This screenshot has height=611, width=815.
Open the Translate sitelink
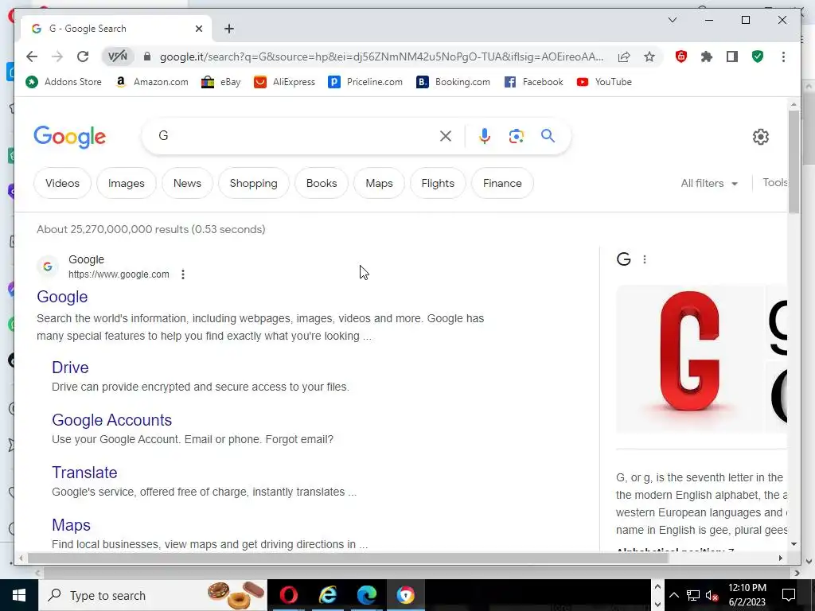(x=84, y=473)
